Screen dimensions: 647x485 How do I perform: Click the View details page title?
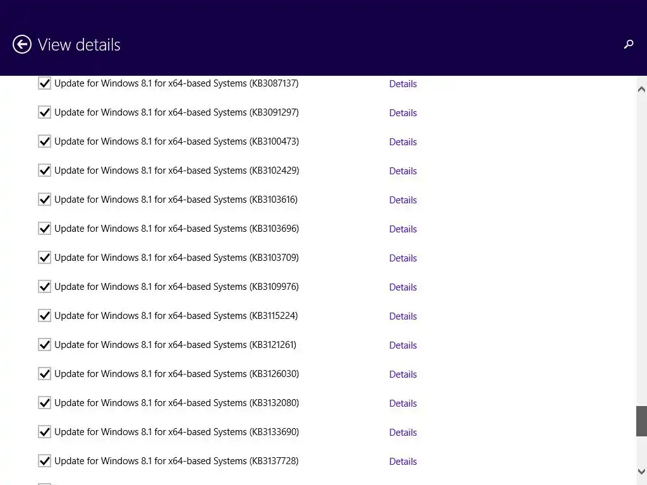click(79, 45)
